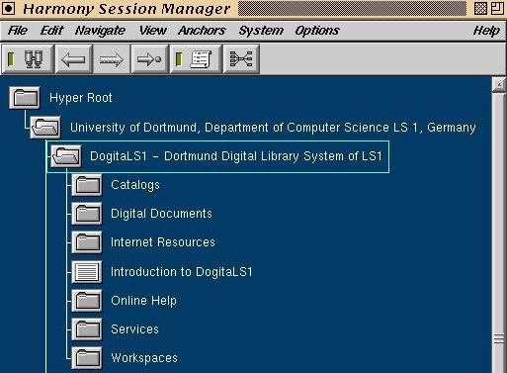Open the Navigate menu

pos(100,31)
